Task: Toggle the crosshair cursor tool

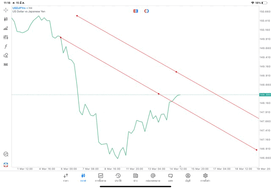Action: click(6, 10)
